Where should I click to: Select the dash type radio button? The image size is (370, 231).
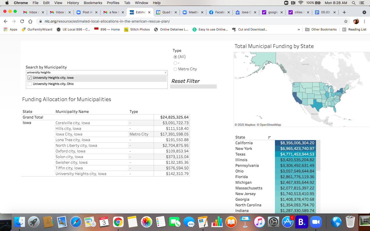pyautogui.click(x=175, y=63)
